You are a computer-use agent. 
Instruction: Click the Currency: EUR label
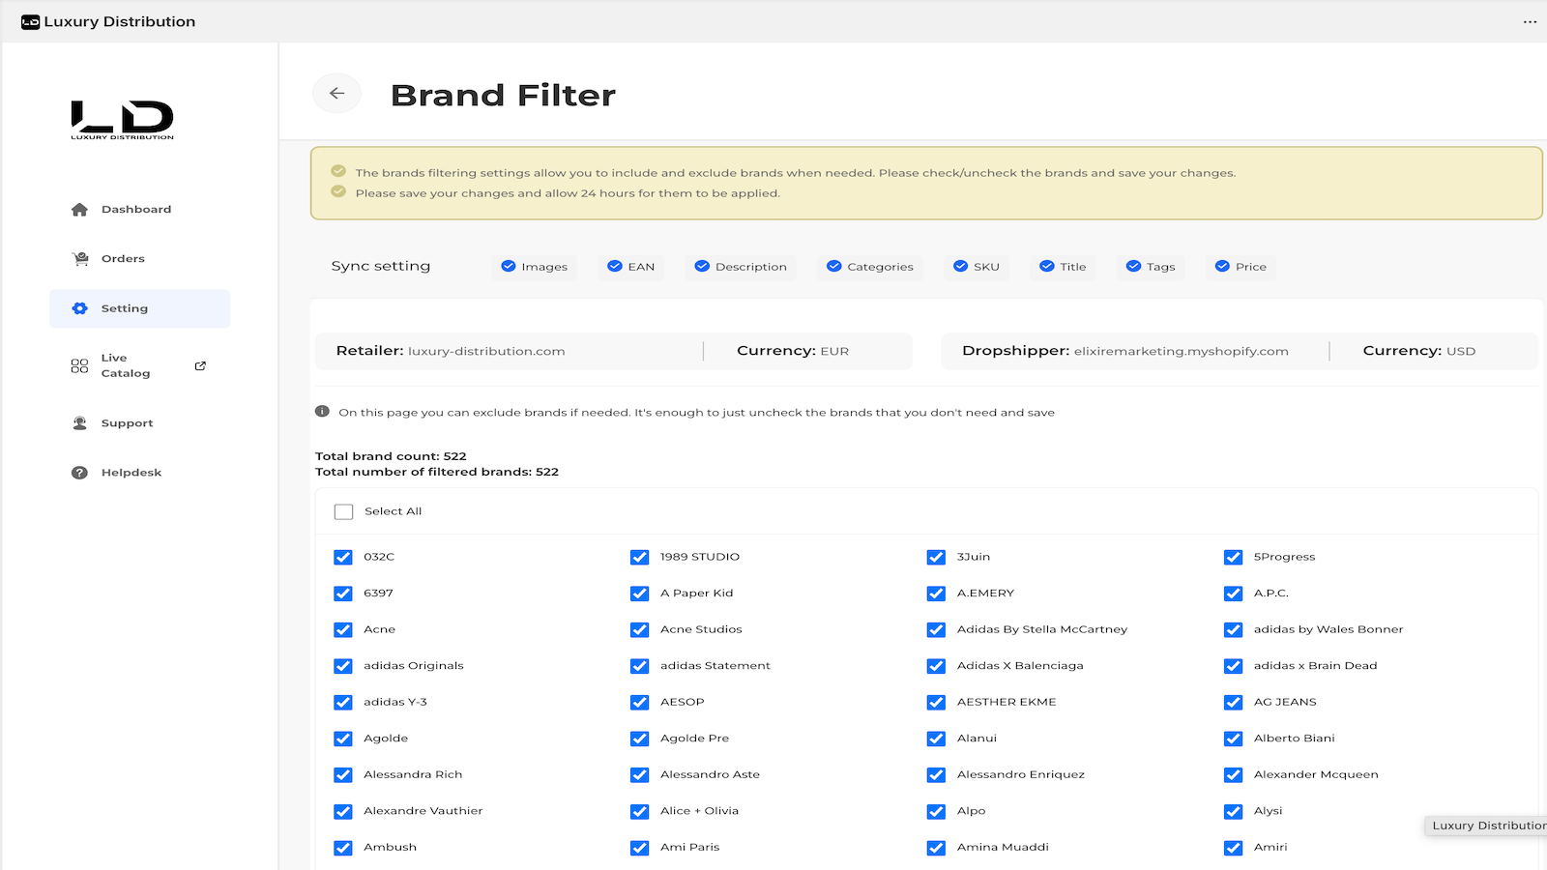coord(793,351)
